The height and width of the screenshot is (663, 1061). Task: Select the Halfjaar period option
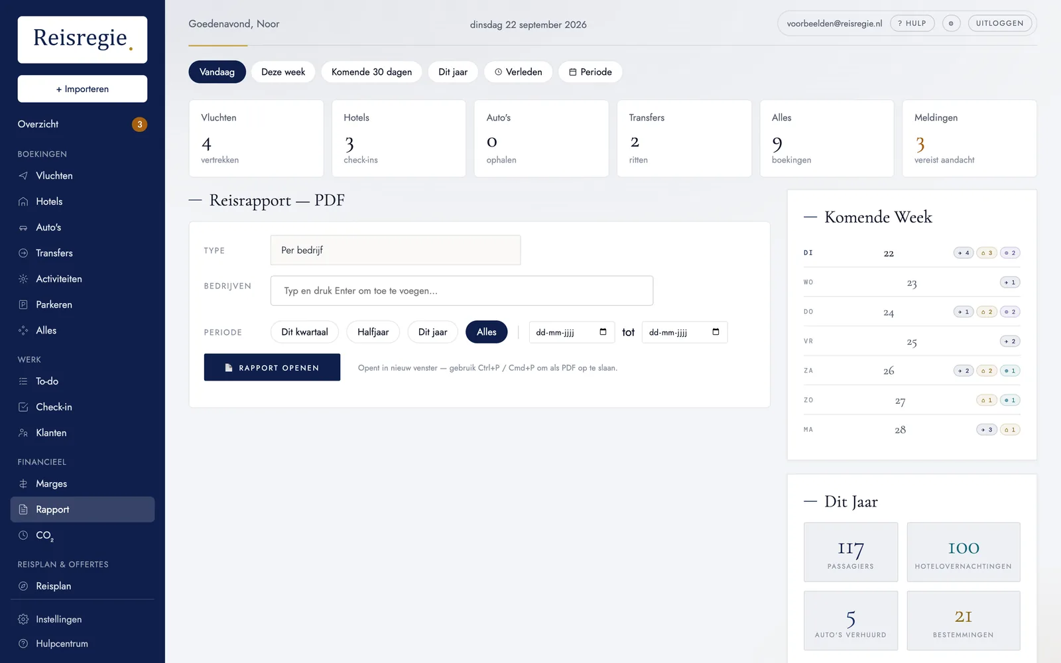tap(373, 332)
